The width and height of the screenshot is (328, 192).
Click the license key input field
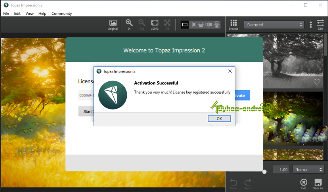click(x=86, y=95)
